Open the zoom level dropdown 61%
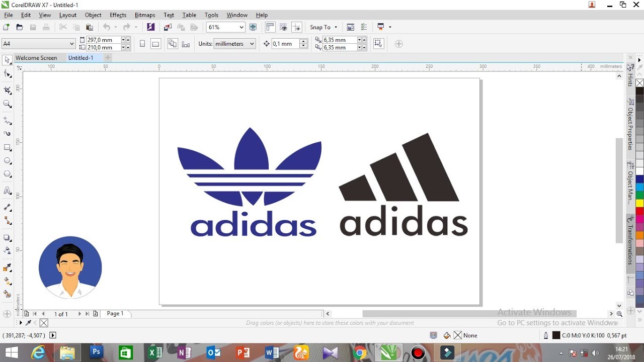 (x=242, y=27)
